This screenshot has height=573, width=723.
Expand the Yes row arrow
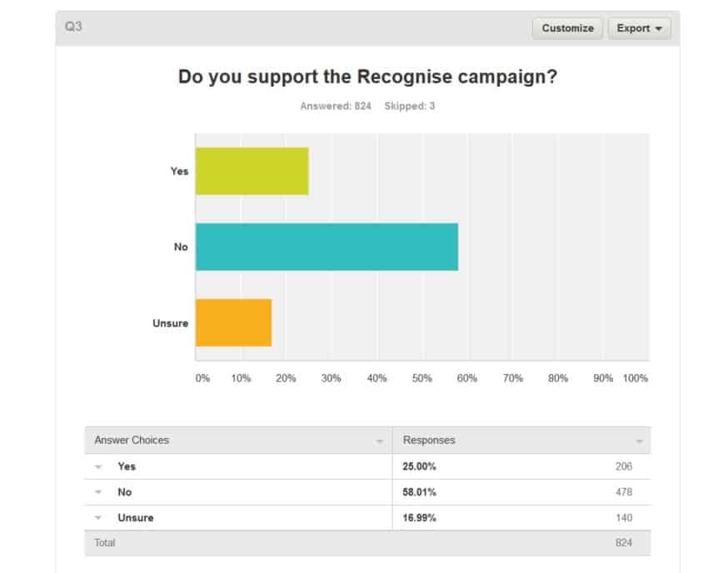pos(98,466)
